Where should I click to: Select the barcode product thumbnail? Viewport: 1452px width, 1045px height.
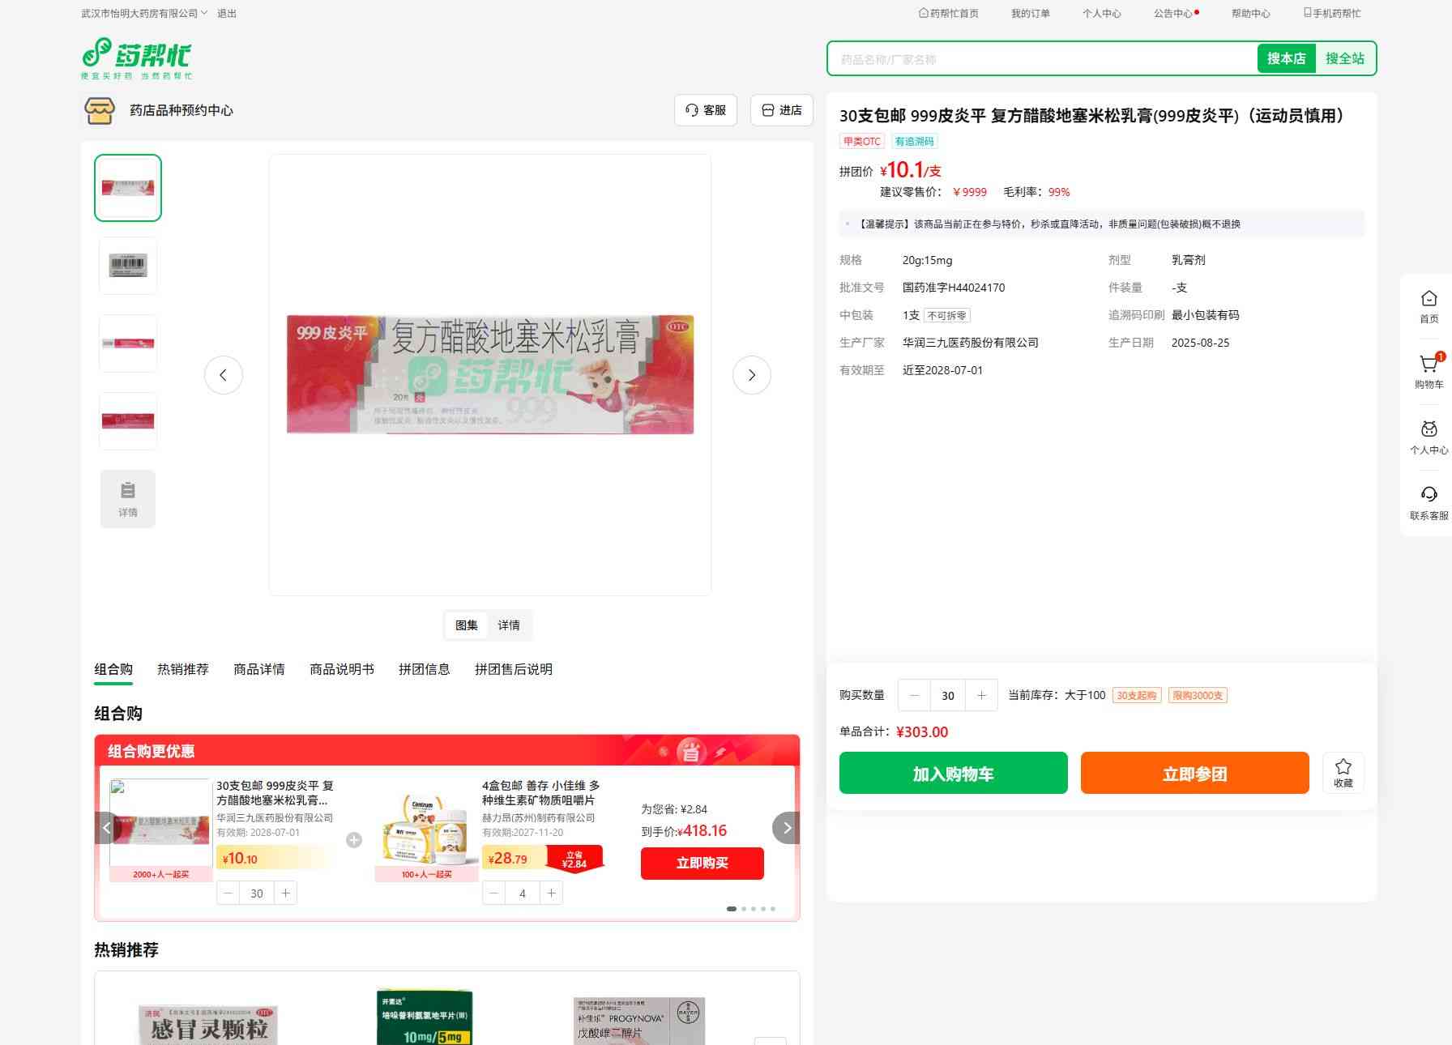pos(128,265)
